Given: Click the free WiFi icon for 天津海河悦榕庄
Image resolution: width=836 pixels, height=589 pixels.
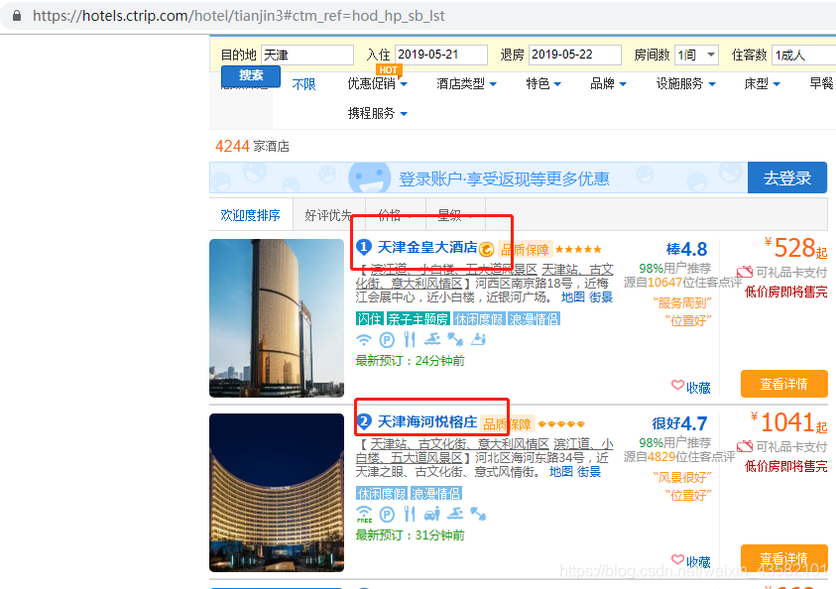Looking at the screenshot, I should tap(364, 514).
